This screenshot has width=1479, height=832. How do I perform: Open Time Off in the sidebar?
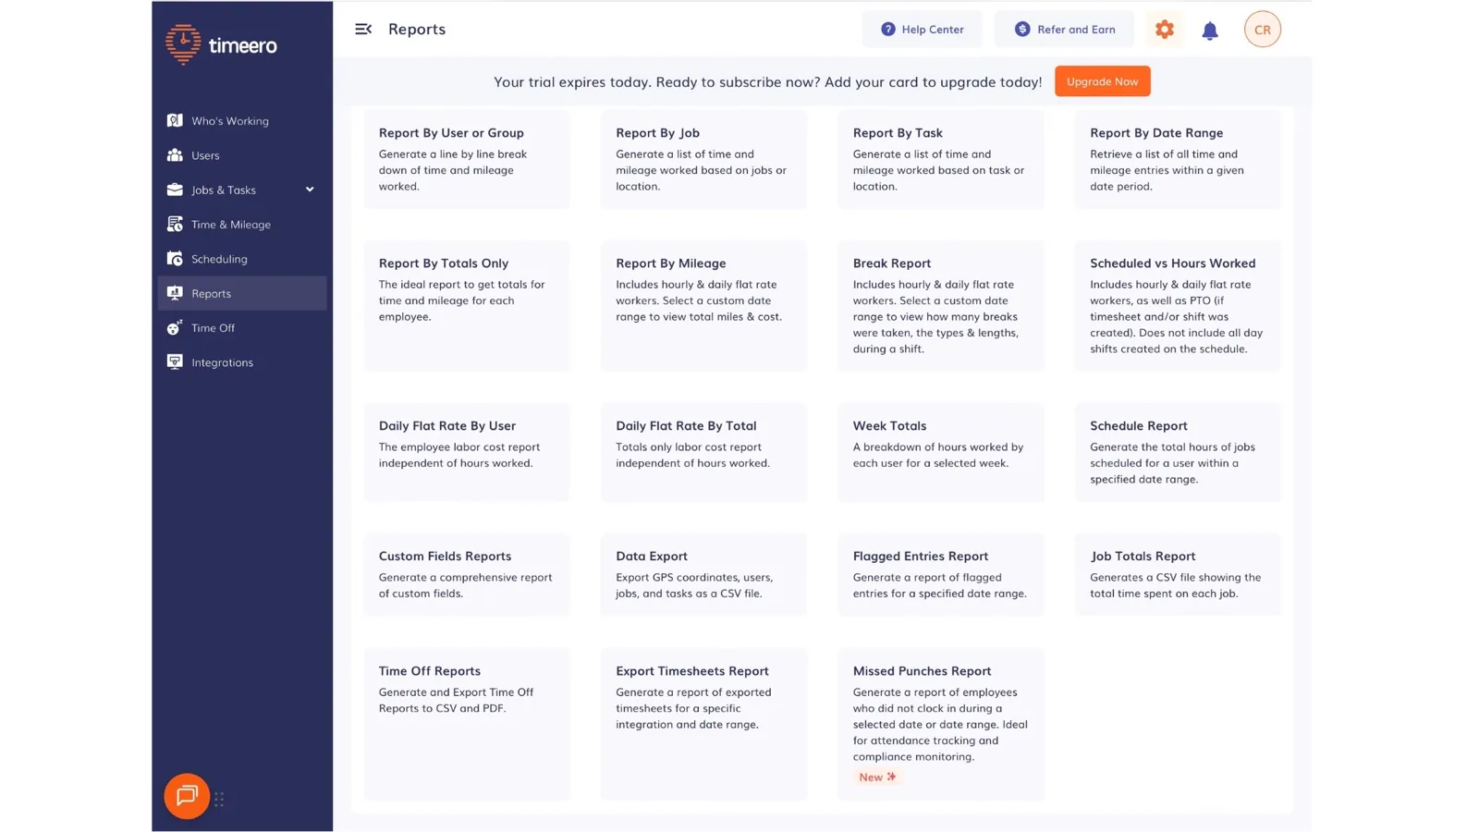(x=242, y=327)
